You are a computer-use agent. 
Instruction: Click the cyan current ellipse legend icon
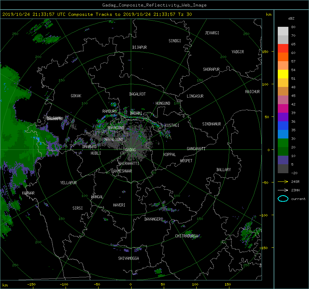283,199
